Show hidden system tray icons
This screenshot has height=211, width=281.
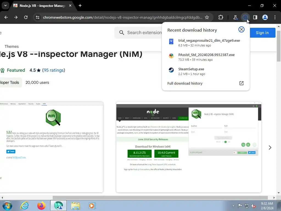point(233,206)
